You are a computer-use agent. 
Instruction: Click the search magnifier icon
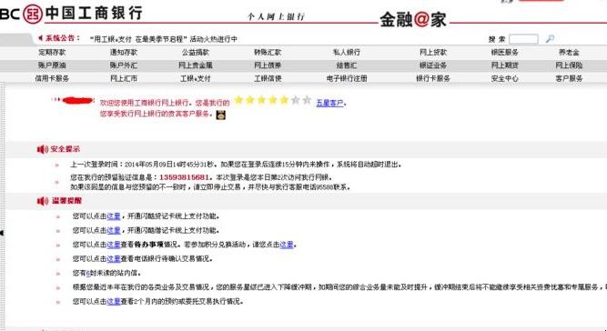tap(550, 39)
